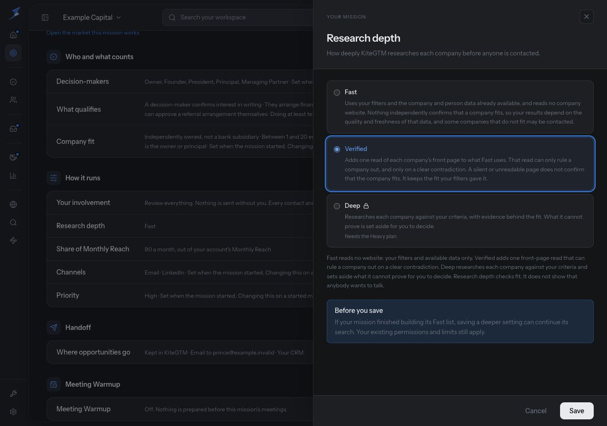607x426 pixels.
Task: Open the badge checkmark icon in the sidebar
Action: (13, 82)
